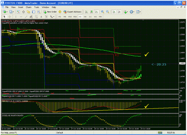Switch chart to bar chart style

point(86,12)
